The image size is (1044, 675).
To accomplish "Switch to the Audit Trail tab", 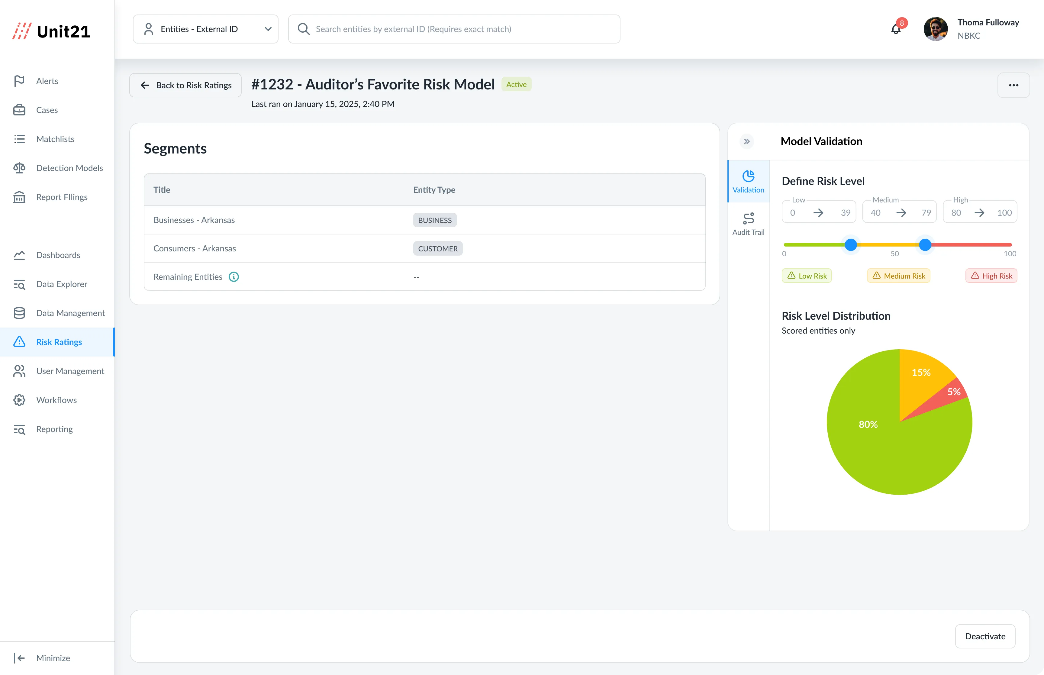I will coord(748,224).
